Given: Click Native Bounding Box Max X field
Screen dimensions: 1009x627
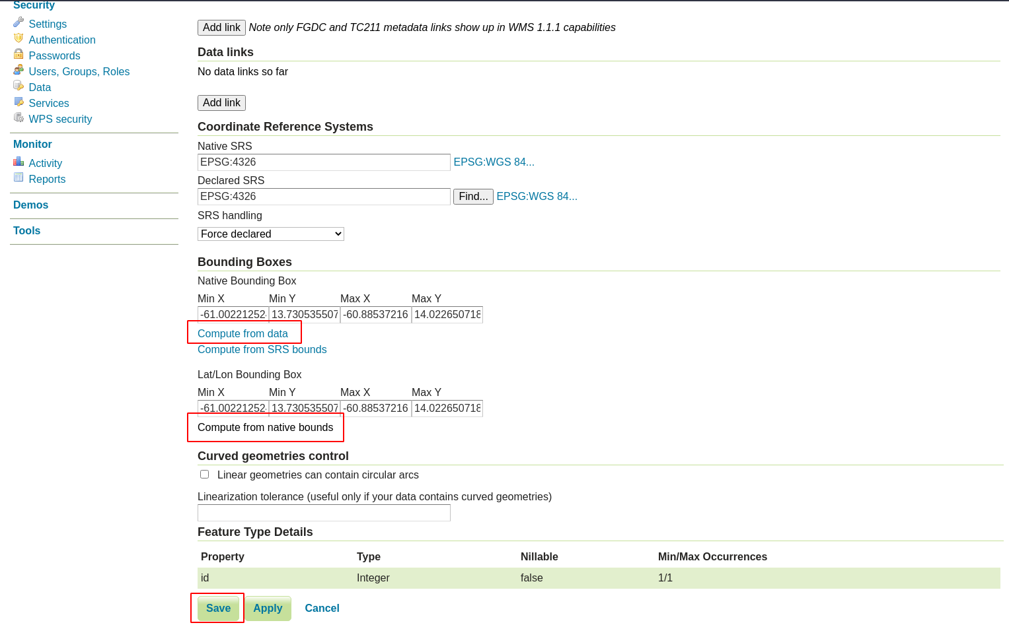Looking at the screenshot, I should coord(375,315).
